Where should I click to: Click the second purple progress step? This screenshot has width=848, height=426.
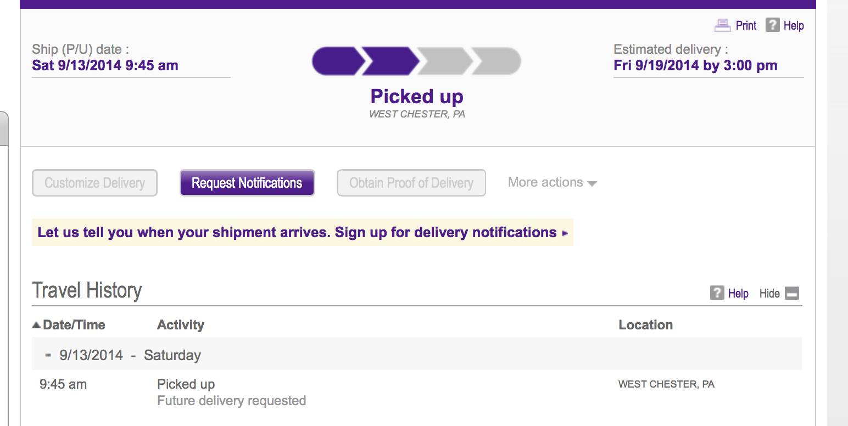[390, 61]
